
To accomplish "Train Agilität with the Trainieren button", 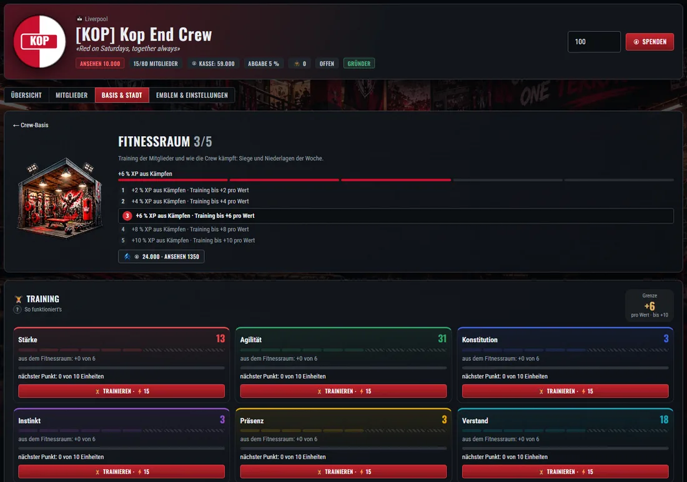I will click(x=343, y=391).
